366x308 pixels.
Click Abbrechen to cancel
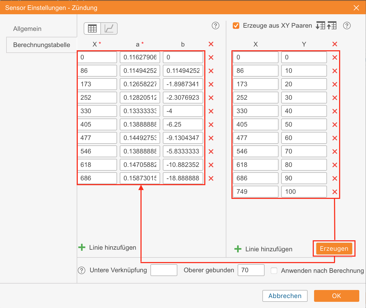click(285, 296)
